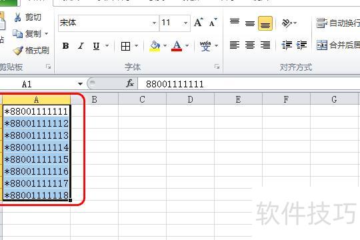
Task: Select cell containing *88001111115
Action: (x=36, y=159)
